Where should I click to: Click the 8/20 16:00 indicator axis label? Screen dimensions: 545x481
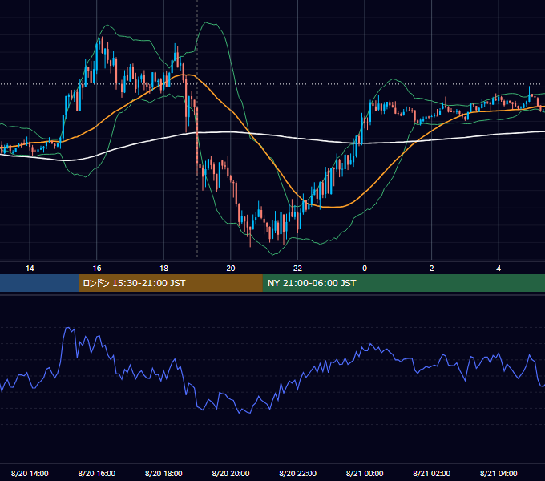[x=97, y=473]
